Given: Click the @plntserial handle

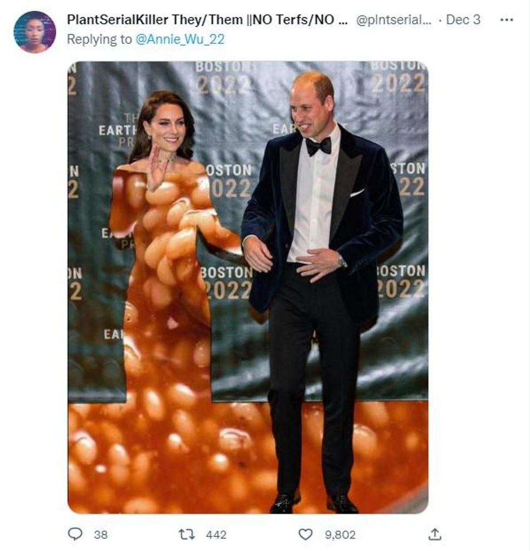Looking at the screenshot, I should 394,20.
